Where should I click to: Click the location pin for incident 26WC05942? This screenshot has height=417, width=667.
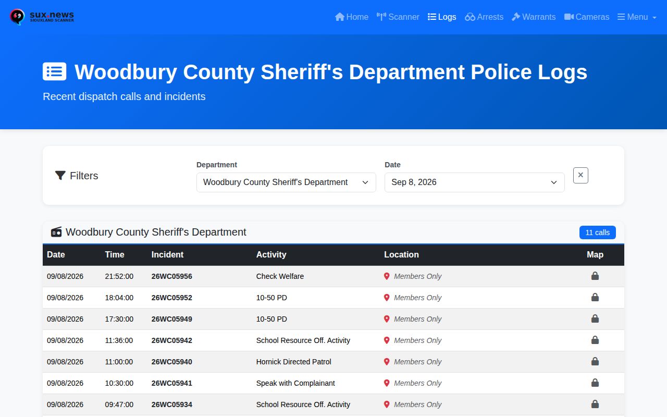tap(387, 340)
